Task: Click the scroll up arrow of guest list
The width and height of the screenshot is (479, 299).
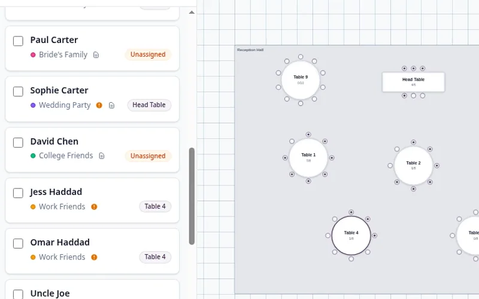Action: click(192, 13)
